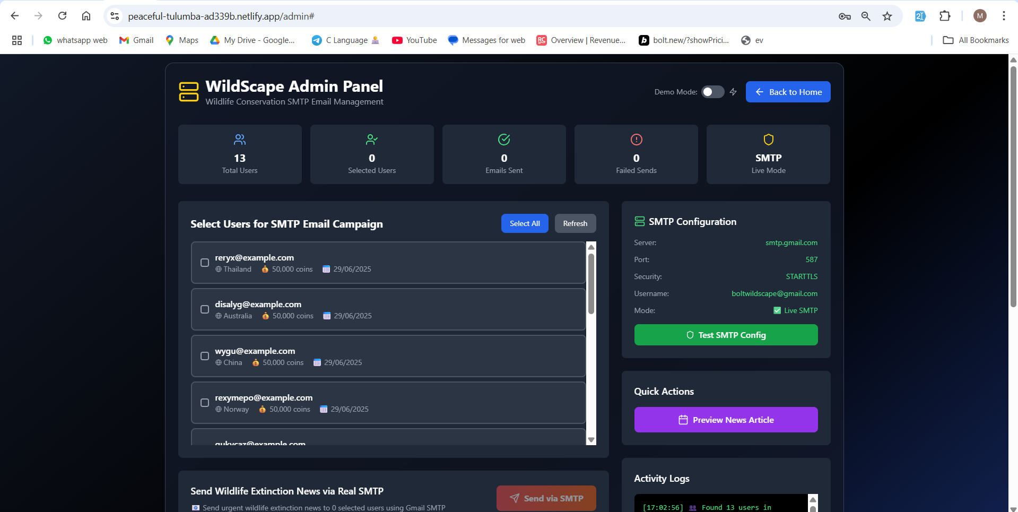Screen dimensions: 1018x512
Task: Click Test SMTP Config button
Action: [x=726, y=335]
